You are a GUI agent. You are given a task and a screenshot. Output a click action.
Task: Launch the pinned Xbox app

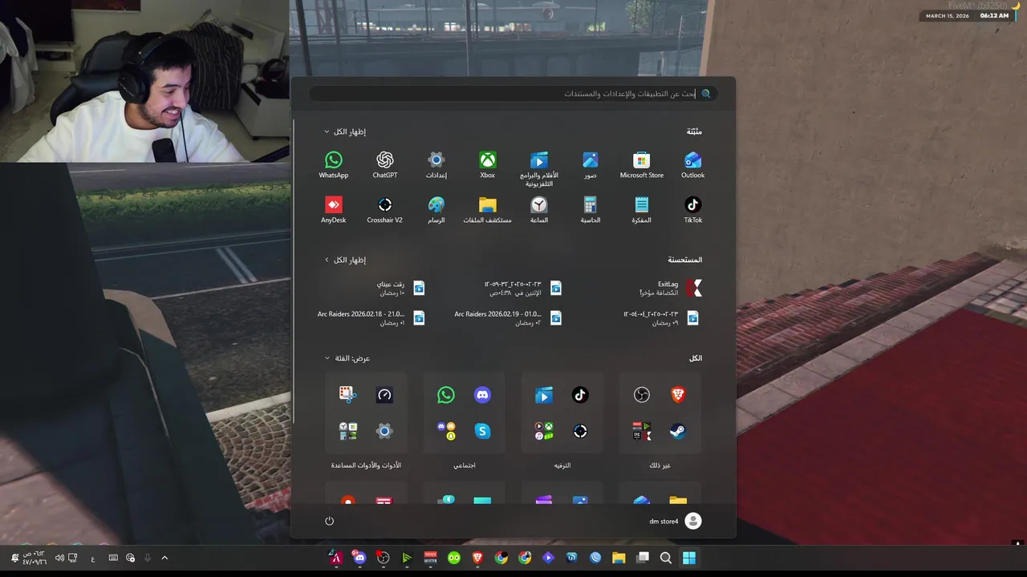coord(488,165)
